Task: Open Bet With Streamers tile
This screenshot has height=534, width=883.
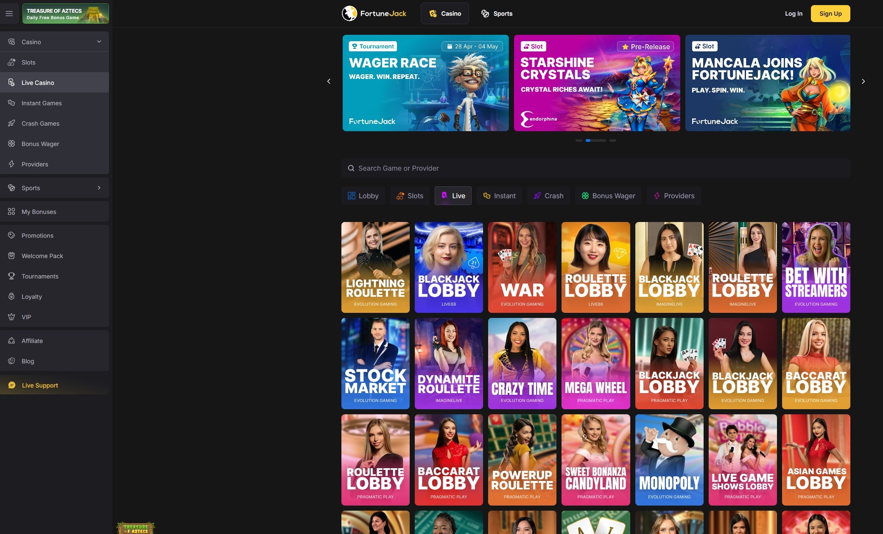Action: coord(816,267)
